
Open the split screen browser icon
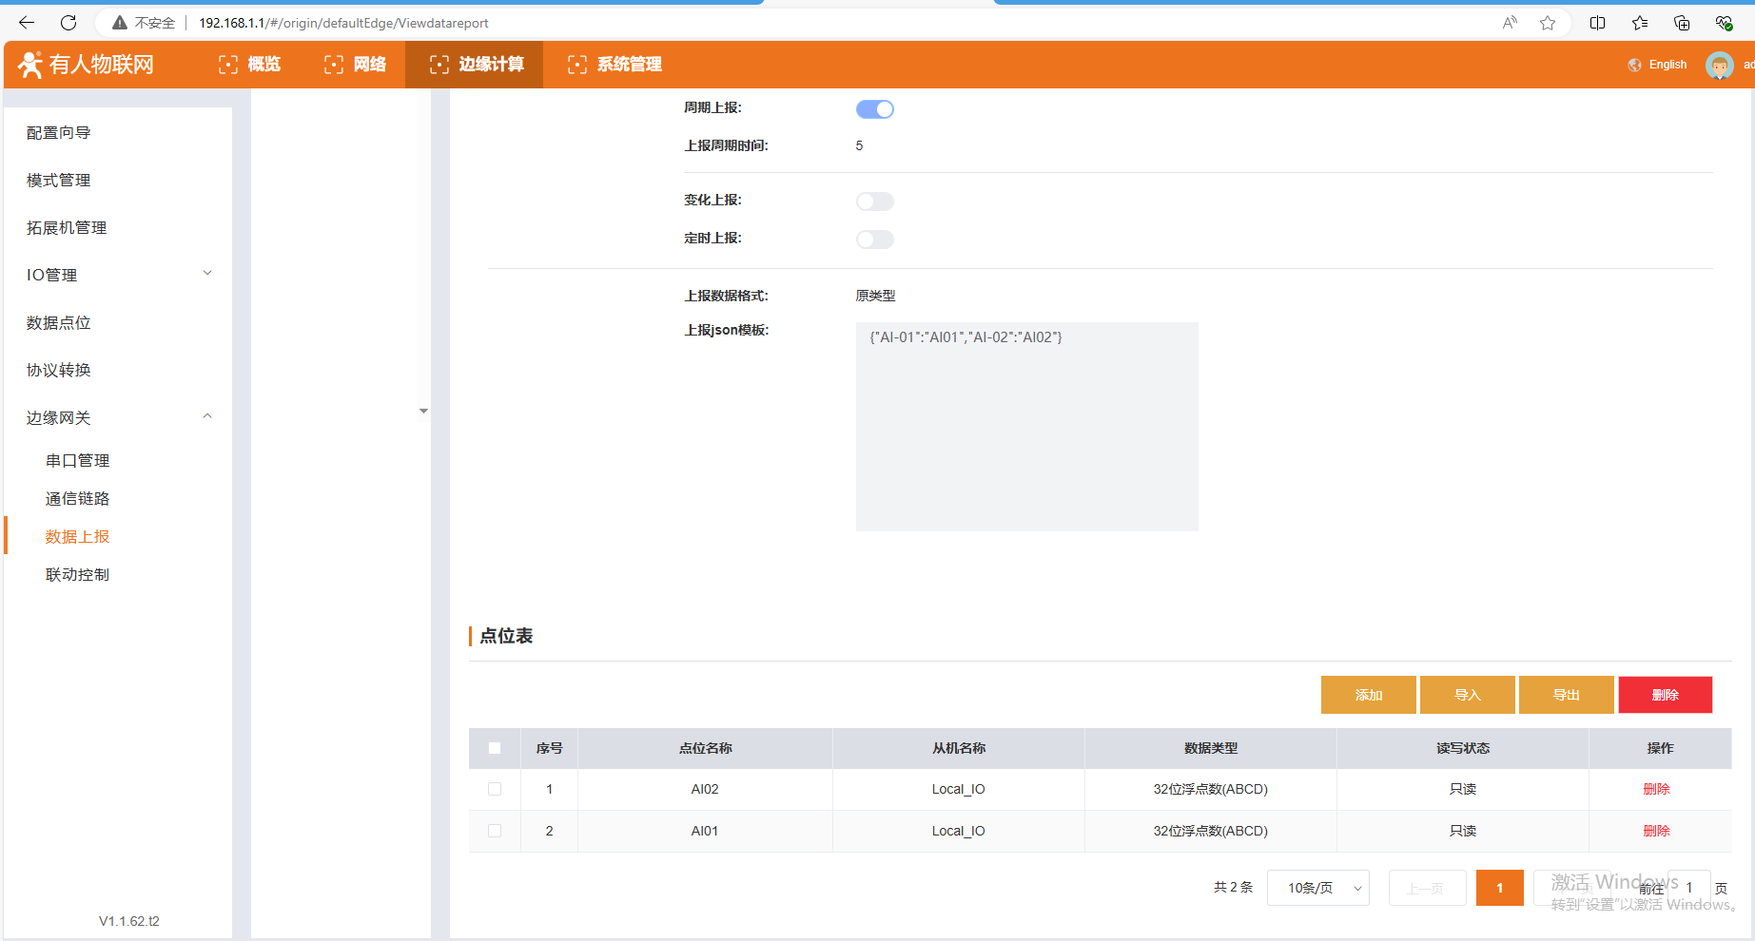point(1597,23)
